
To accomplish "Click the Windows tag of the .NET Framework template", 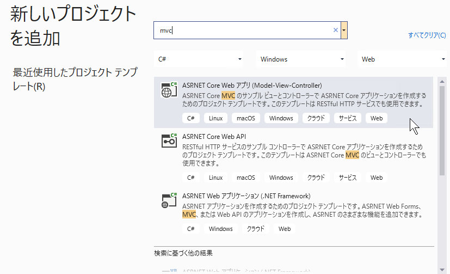I will click(x=221, y=229).
